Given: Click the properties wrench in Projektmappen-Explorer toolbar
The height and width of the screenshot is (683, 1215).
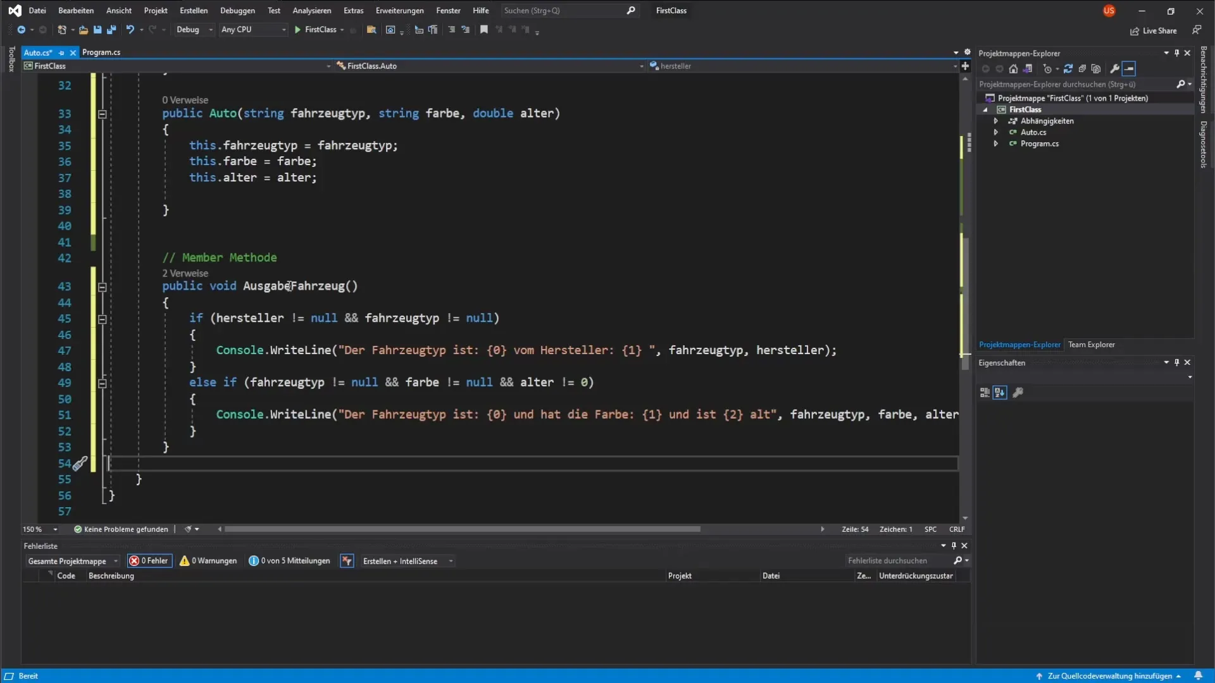Looking at the screenshot, I should point(1115,69).
